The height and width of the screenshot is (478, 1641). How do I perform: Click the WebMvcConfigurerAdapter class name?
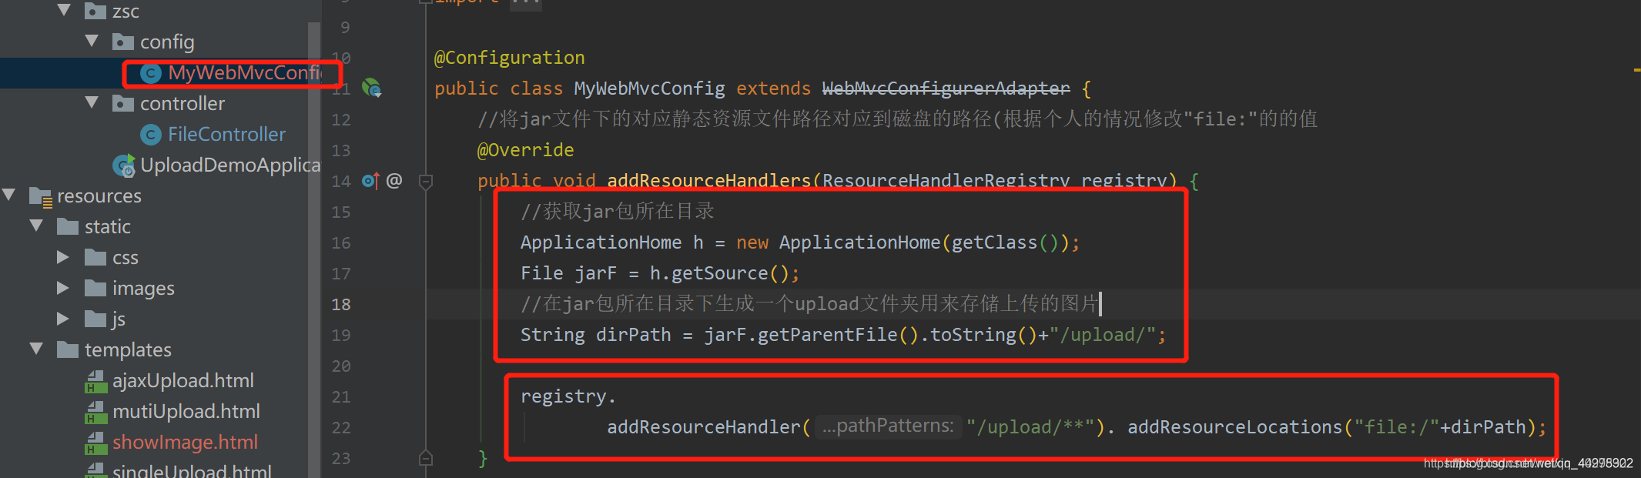pos(946,89)
